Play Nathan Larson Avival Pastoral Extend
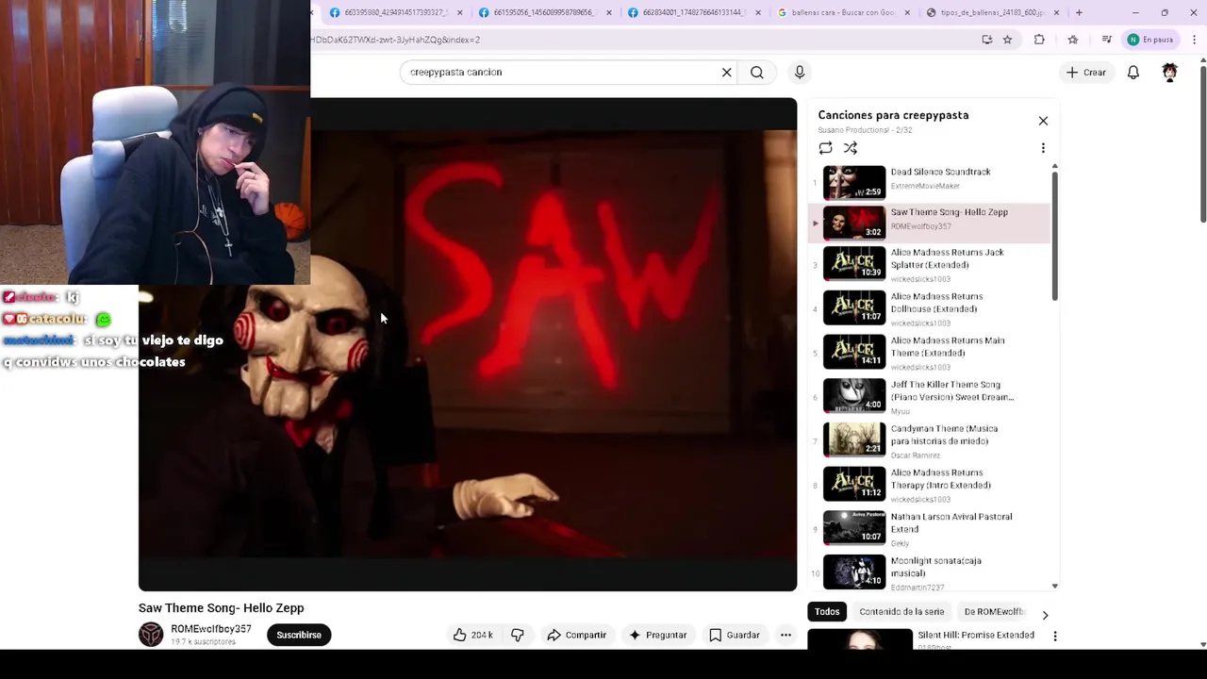Screen dimensions: 1207x679 click(x=929, y=529)
